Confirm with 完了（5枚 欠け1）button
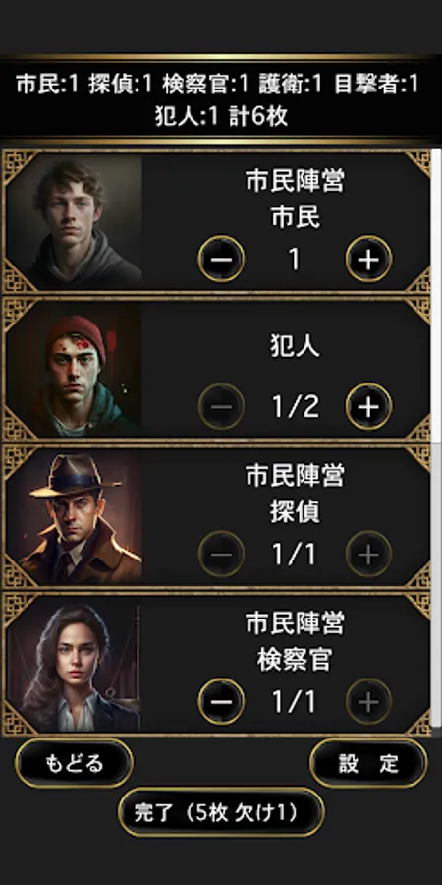The image size is (442, 885). (x=221, y=812)
